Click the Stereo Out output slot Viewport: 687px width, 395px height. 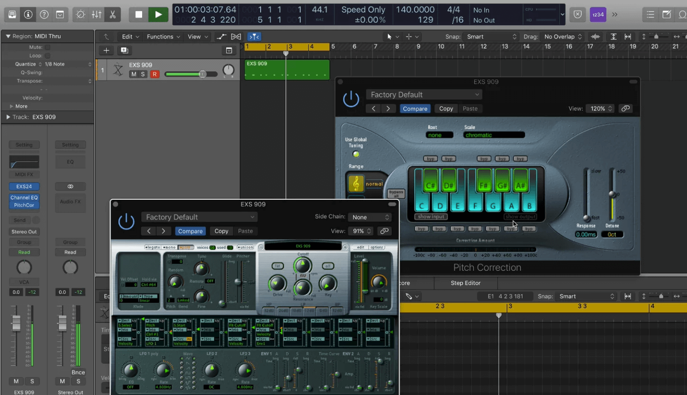[24, 232]
